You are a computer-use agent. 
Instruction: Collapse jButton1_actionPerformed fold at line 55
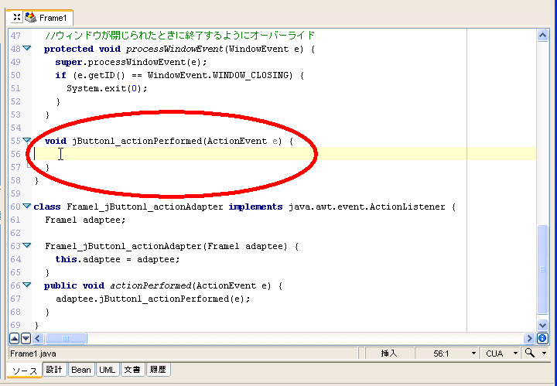click(x=27, y=140)
